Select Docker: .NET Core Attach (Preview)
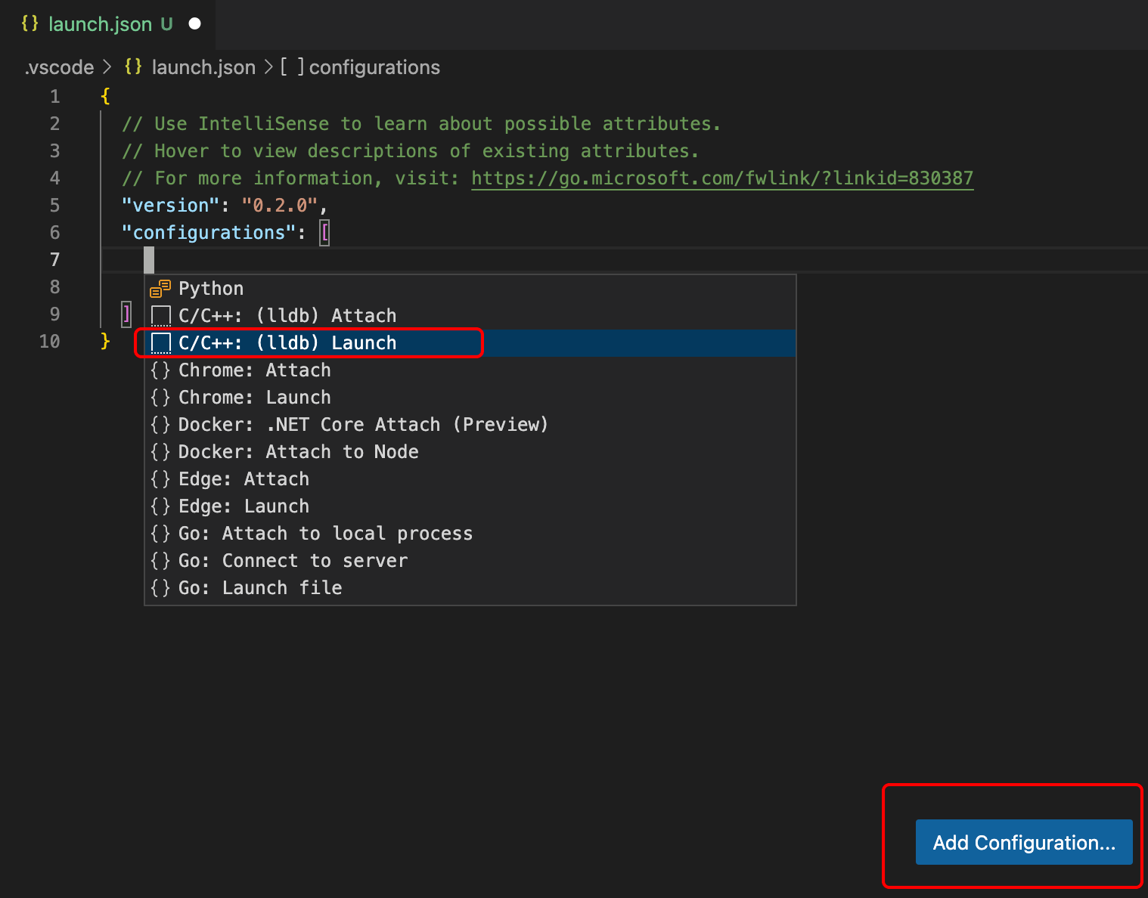Viewport: 1148px width, 898px height. pyautogui.click(x=470, y=425)
